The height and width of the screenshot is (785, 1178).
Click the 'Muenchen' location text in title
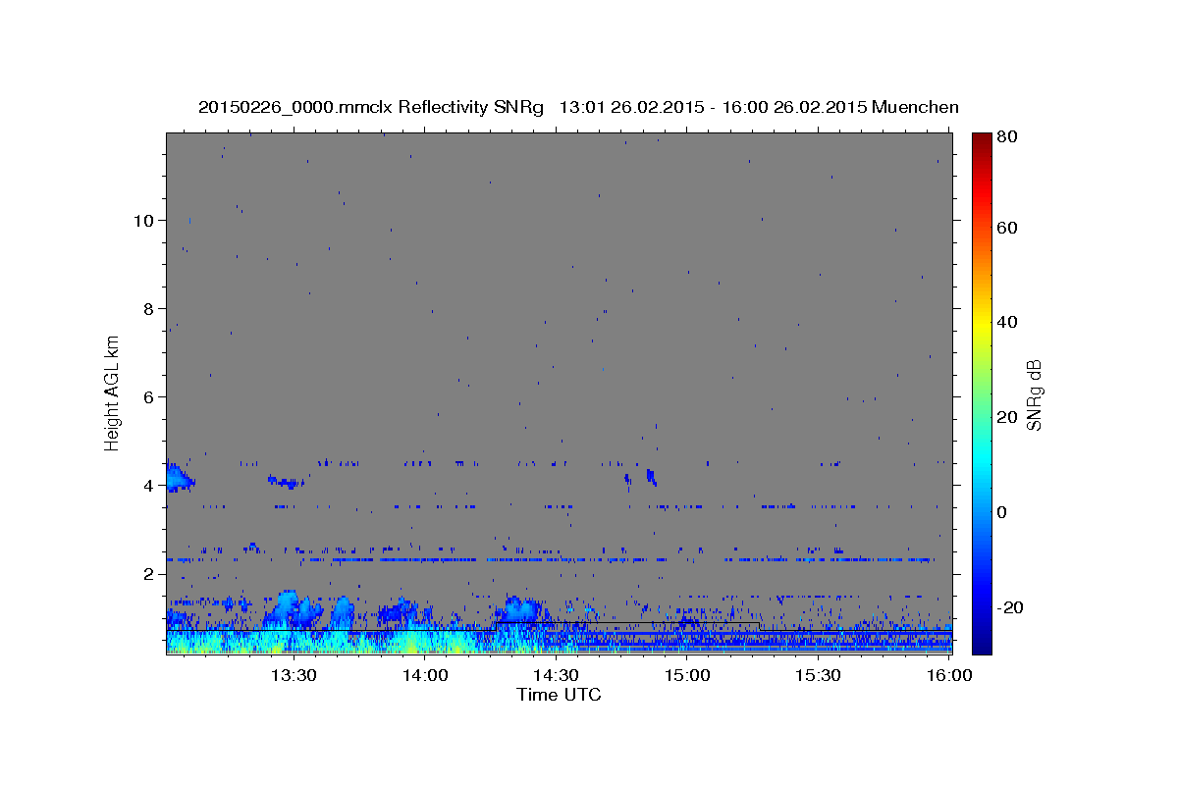point(915,107)
